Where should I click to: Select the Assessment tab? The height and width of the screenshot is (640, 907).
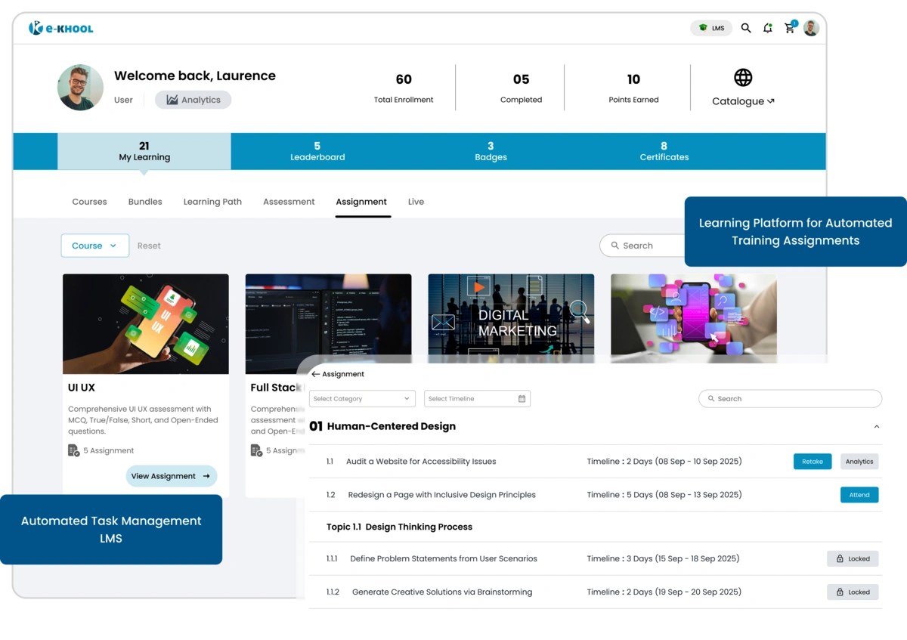click(289, 202)
